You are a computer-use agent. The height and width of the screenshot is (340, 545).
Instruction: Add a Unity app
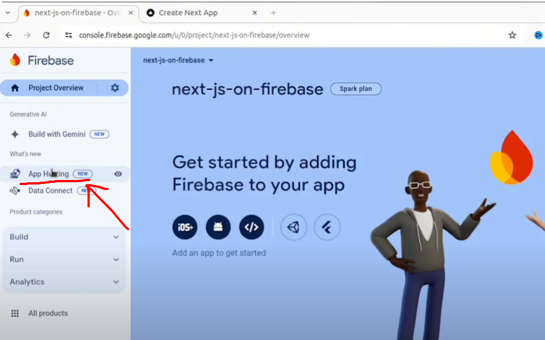(294, 227)
